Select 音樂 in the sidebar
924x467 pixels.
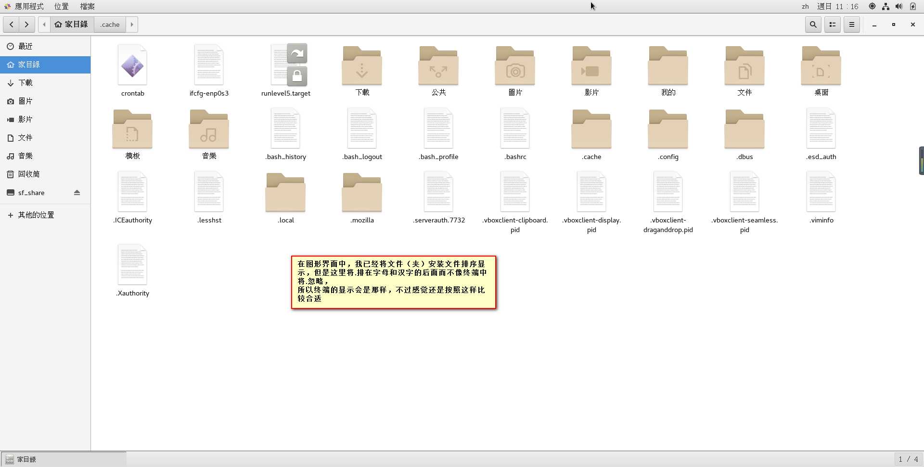[x=45, y=156]
